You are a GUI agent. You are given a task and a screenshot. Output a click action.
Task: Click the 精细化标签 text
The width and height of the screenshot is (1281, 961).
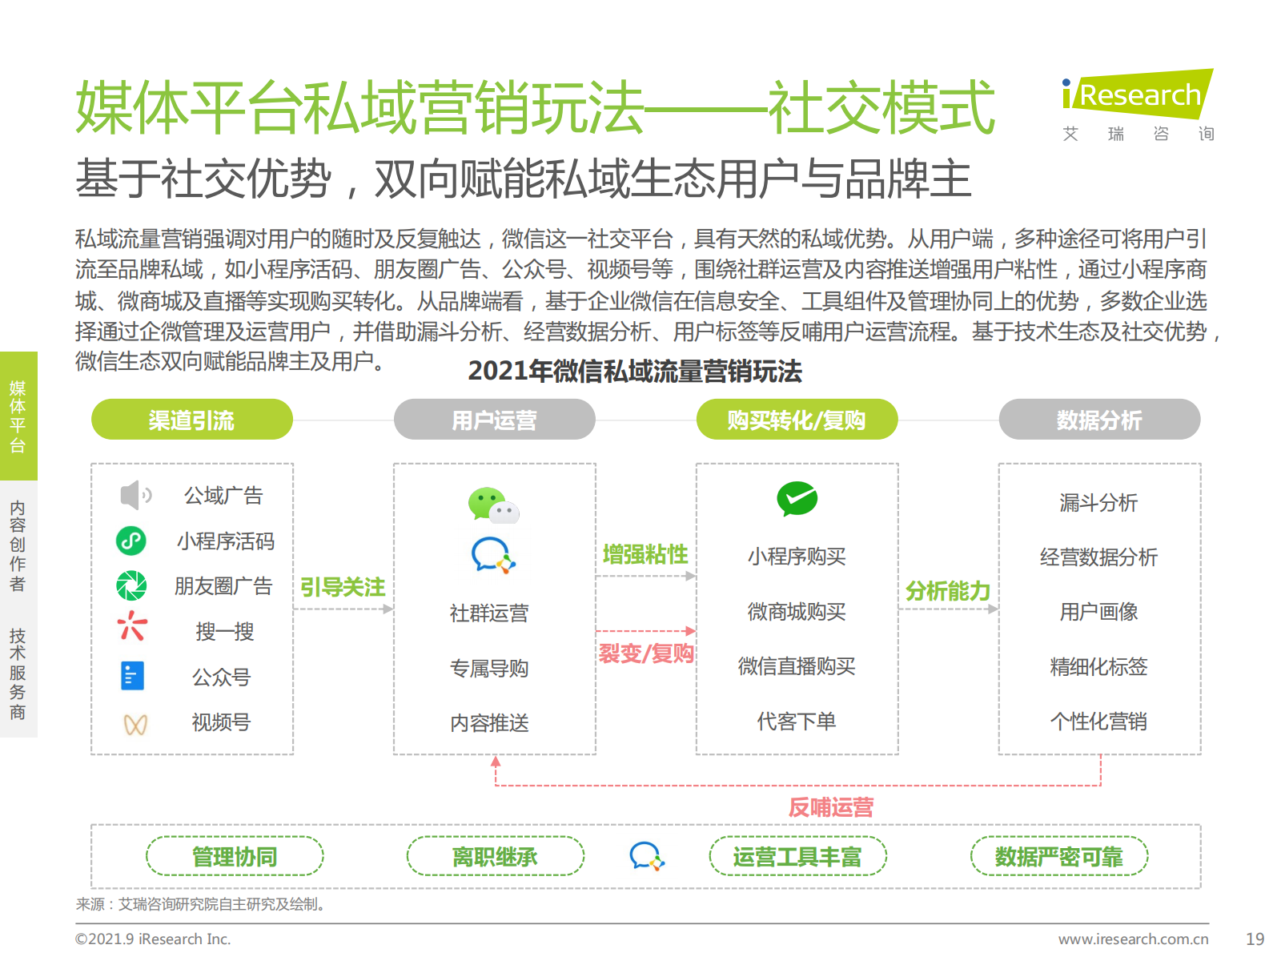(x=1098, y=666)
